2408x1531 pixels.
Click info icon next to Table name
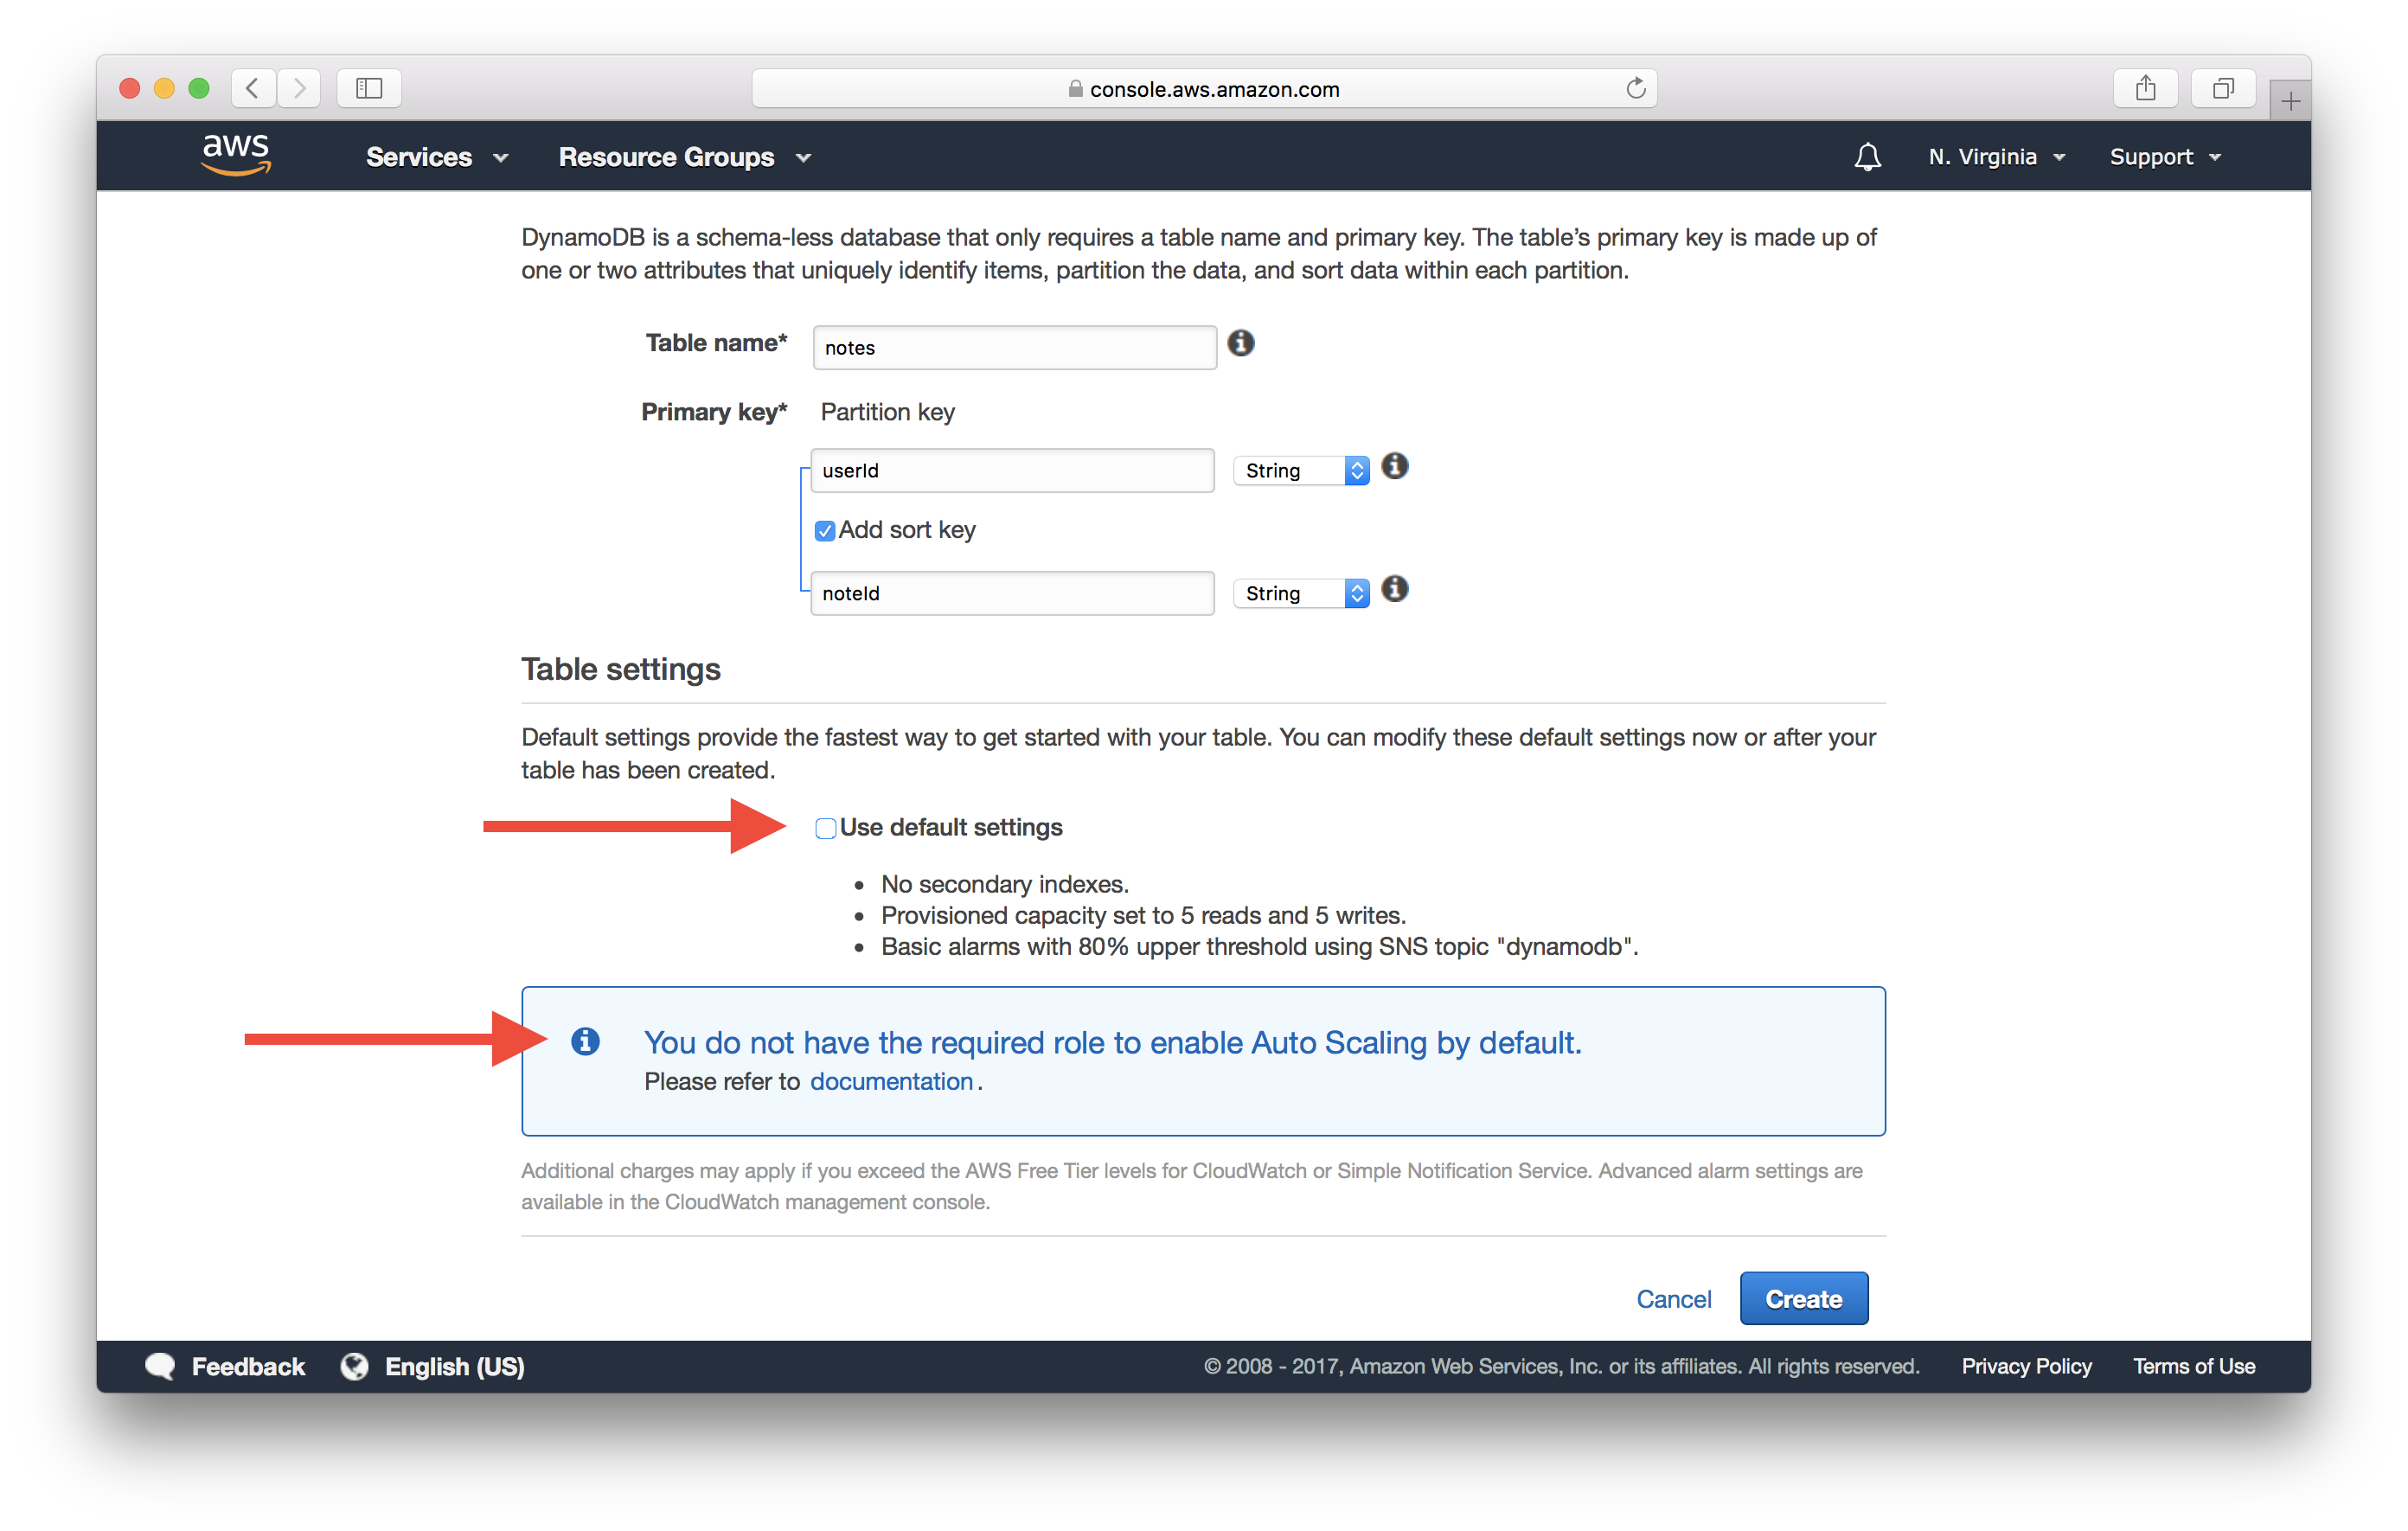(1240, 343)
